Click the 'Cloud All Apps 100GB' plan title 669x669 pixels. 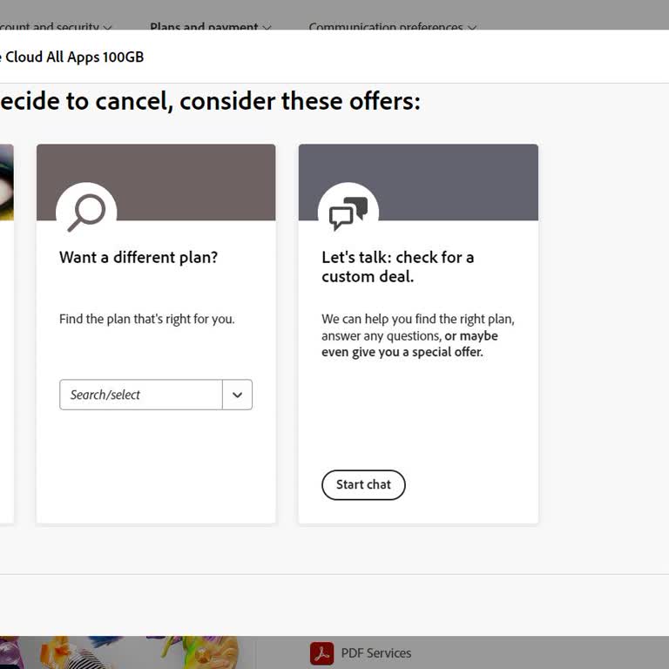[74, 57]
